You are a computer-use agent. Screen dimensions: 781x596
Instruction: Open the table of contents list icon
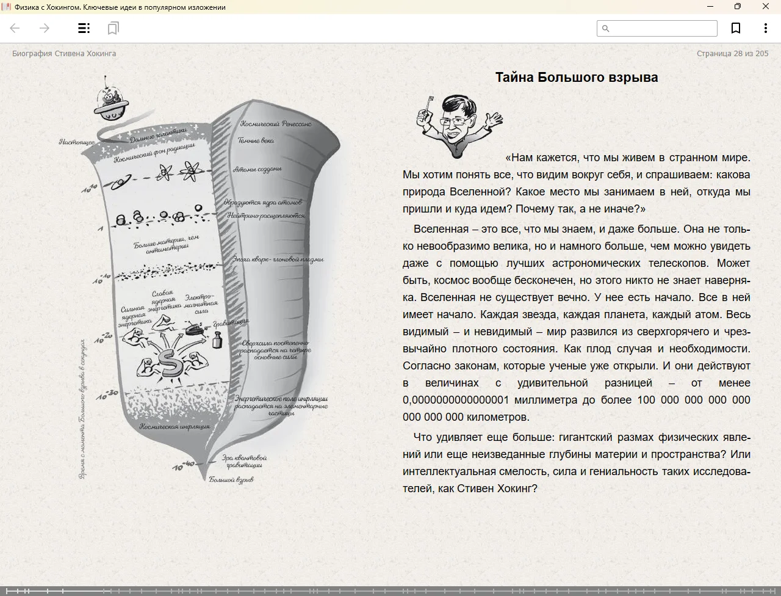tap(84, 28)
